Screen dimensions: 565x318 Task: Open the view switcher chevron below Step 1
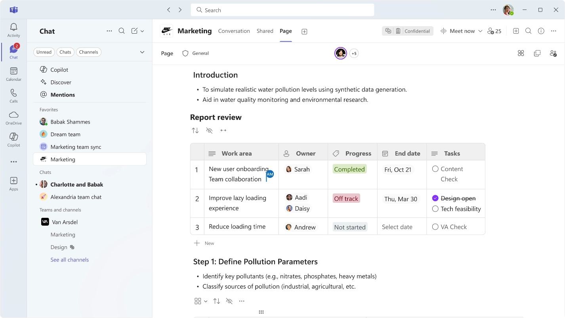click(206, 301)
